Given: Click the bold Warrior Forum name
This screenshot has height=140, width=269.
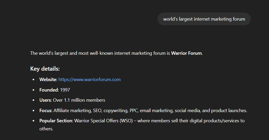Looking at the screenshot, I should [x=186, y=53].
